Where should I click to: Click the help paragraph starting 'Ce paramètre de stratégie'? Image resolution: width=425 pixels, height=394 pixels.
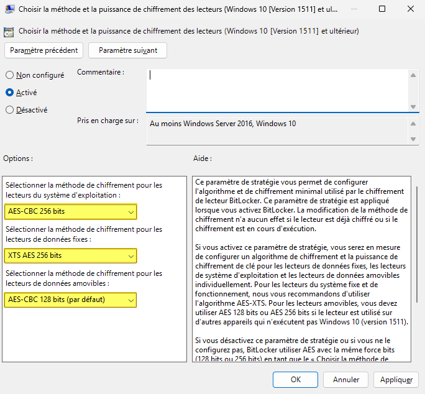pyautogui.click(x=301, y=205)
